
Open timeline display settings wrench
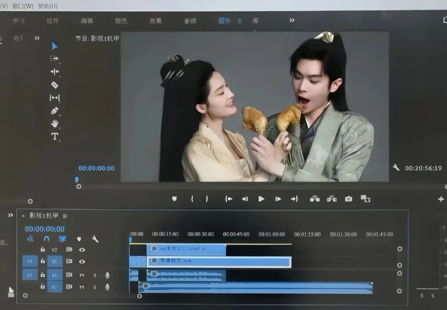point(95,239)
